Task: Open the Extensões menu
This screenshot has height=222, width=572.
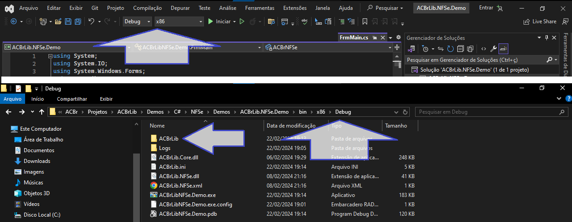Action: click(295, 8)
